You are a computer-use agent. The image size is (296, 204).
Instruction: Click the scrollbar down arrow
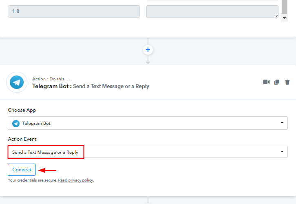(x=284, y=18)
